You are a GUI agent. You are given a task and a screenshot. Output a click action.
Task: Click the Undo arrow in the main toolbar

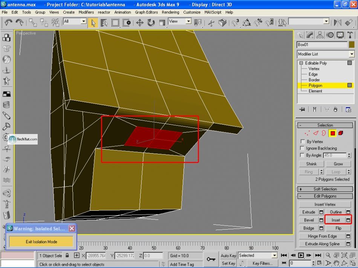coord(8,23)
